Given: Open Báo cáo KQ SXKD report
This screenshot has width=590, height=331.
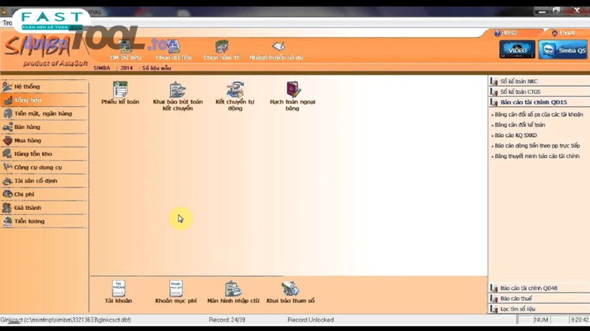Looking at the screenshot, I should click(515, 136).
